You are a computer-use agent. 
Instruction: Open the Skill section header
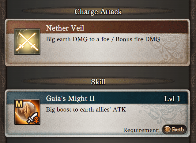click(98, 82)
